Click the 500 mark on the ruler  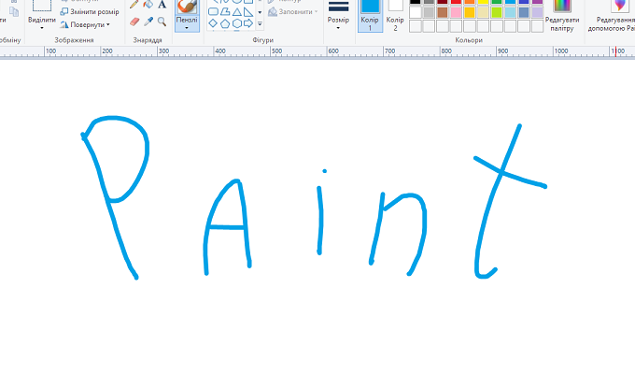click(276, 51)
